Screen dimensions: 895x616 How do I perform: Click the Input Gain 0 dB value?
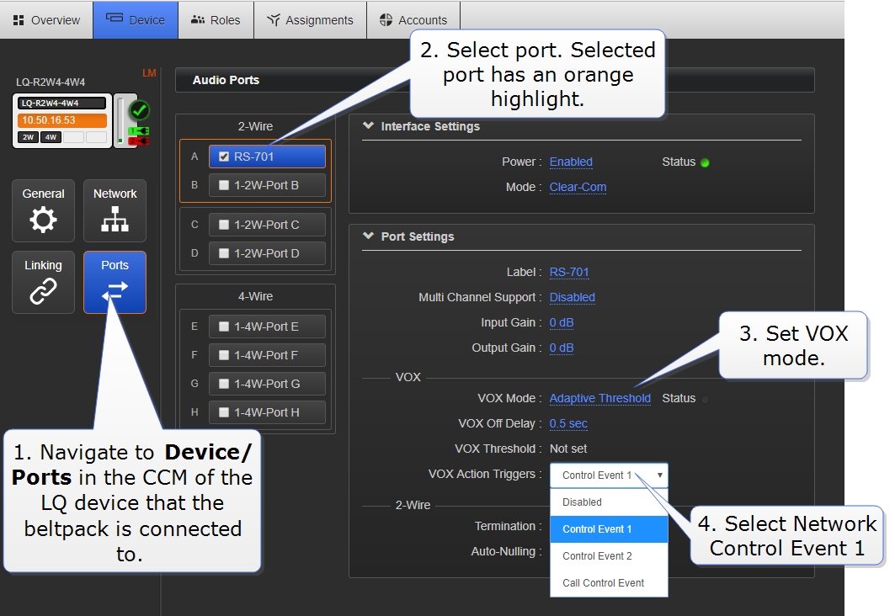click(562, 323)
